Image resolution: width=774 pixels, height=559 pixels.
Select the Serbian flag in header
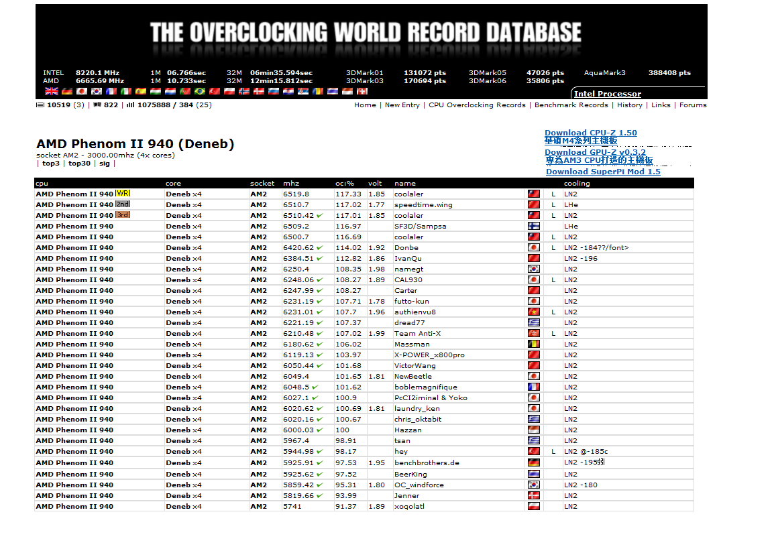(x=303, y=91)
